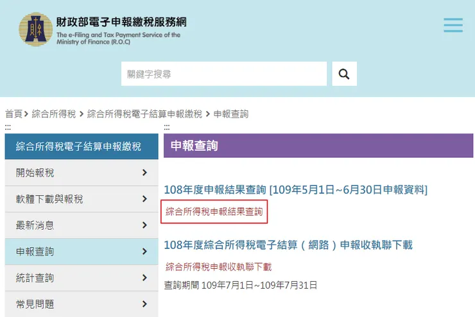Open 統計查詢 sidebar menu item
This screenshot has height=317, width=475.
click(82, 278)
